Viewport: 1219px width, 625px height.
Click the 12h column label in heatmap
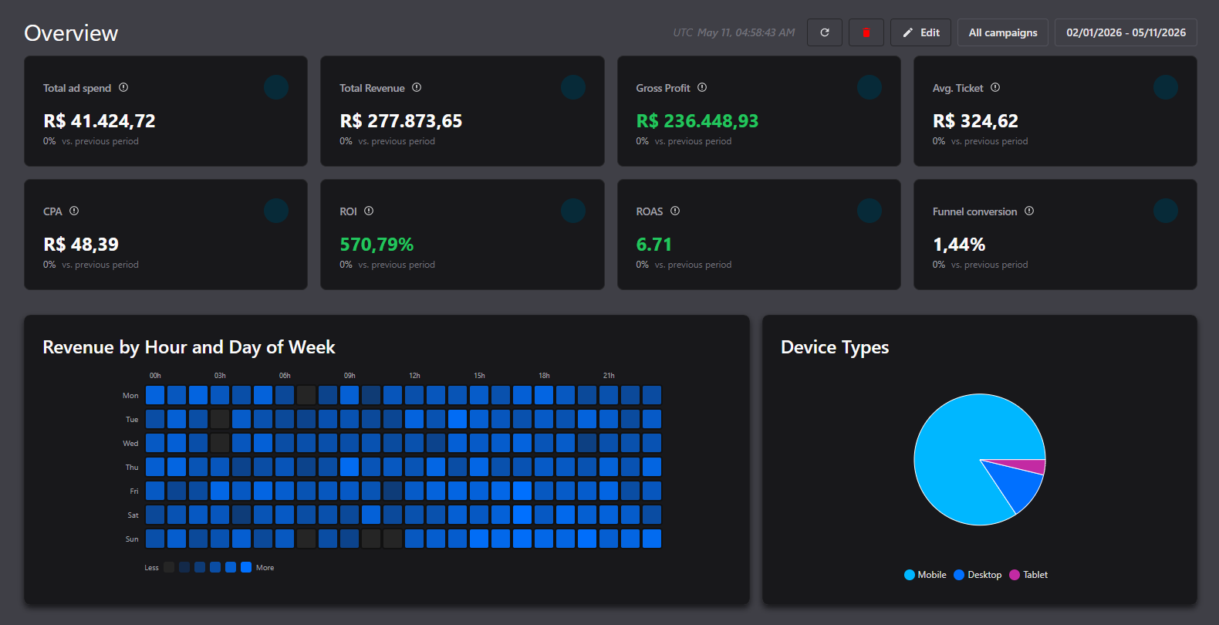point(414,376)
